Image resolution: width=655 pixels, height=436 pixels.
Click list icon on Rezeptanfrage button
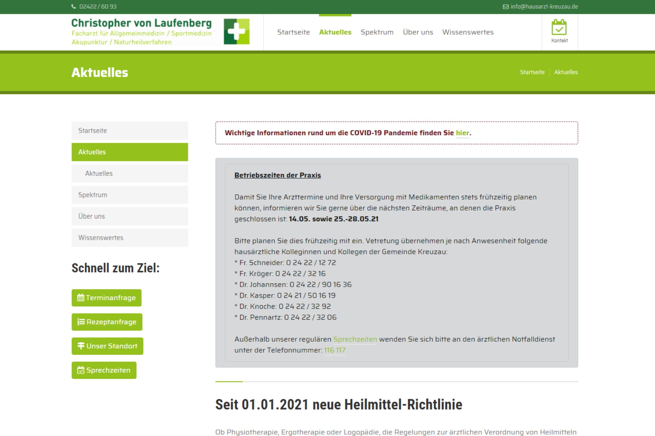81,322
